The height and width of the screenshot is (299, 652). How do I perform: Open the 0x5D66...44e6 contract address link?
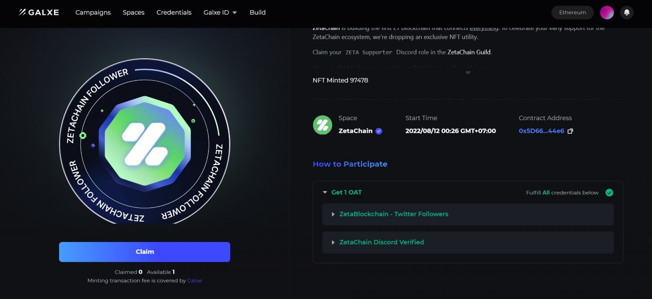click(541, 131)
